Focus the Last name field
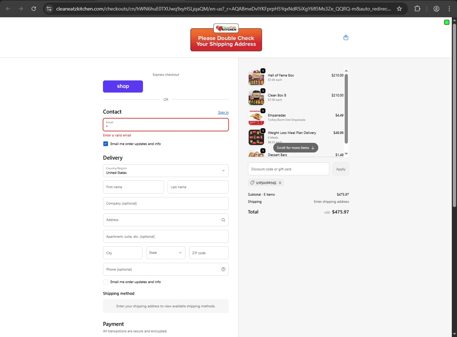The width and height of the screenshot is (457, 337). click(198, 187)
